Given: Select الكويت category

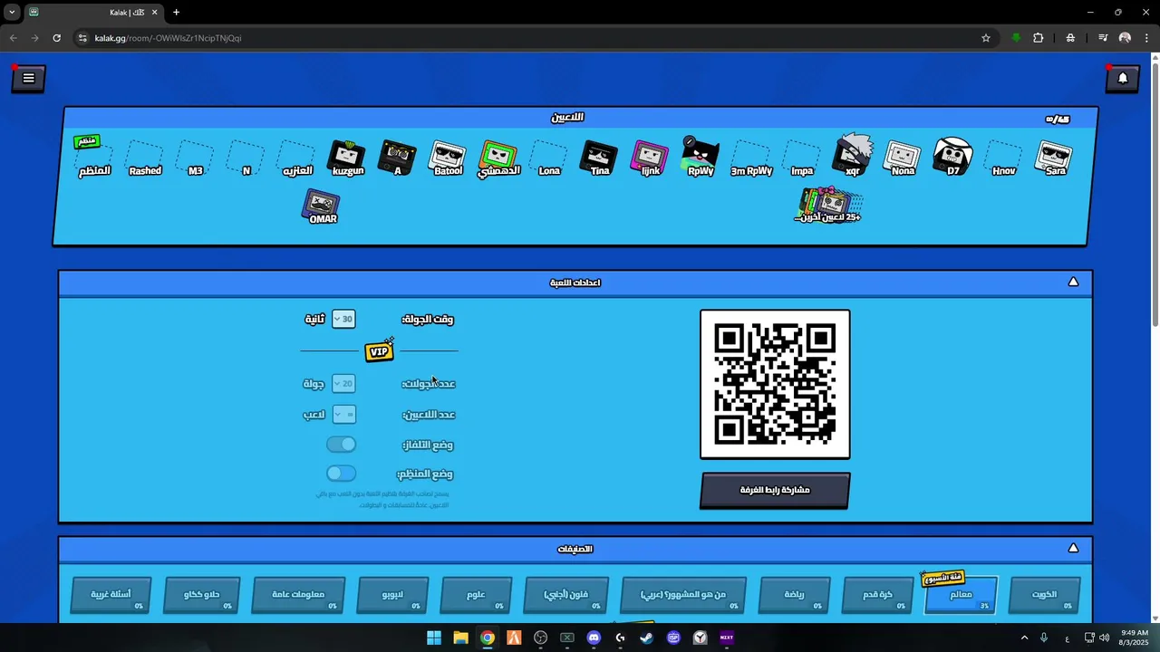Looking at the screenshot, I should coord(1044,596).
